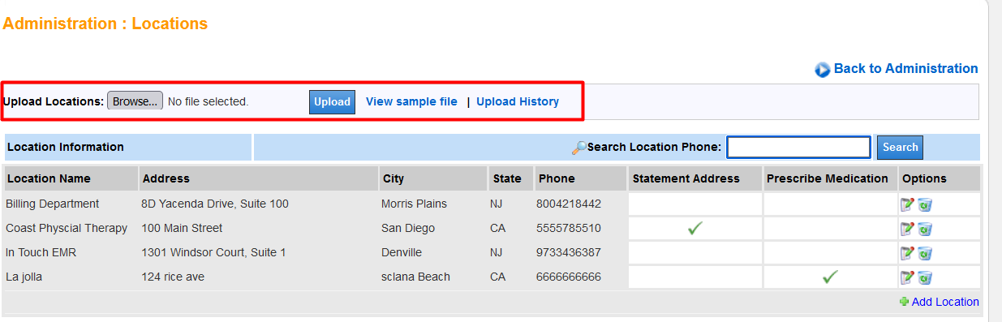Open the Upload History link

(x=518, y=101)
